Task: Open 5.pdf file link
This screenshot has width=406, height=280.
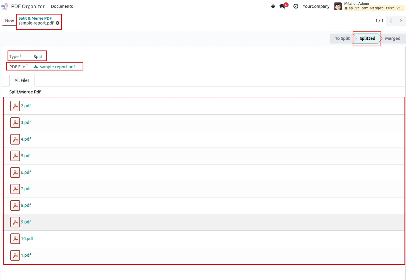Action: [26, 156]
